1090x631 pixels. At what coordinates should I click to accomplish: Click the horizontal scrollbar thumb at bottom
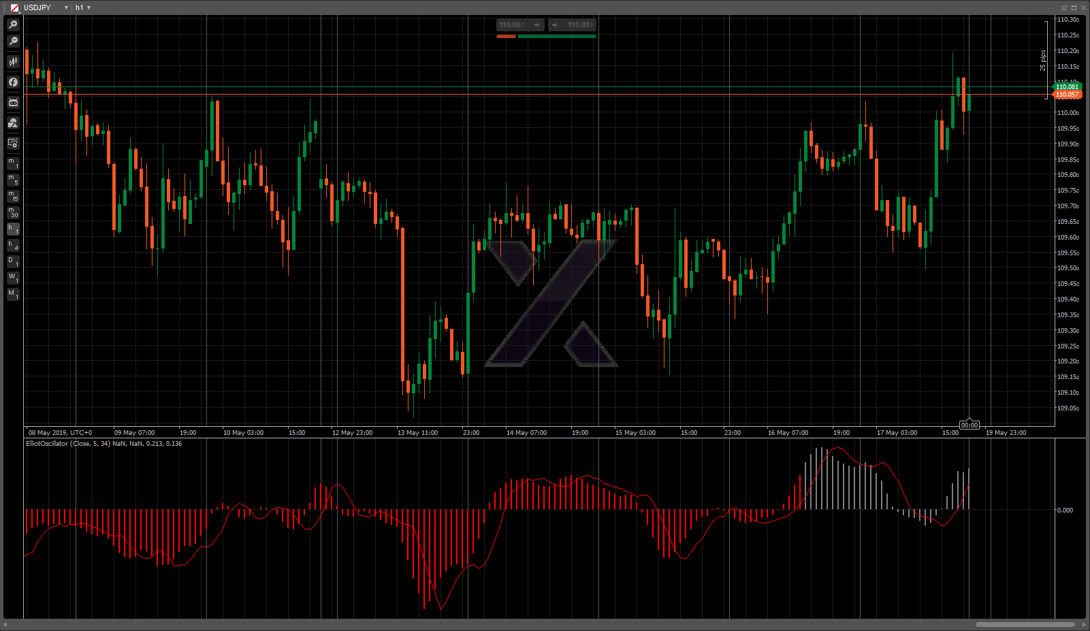tap(1025, 624)
